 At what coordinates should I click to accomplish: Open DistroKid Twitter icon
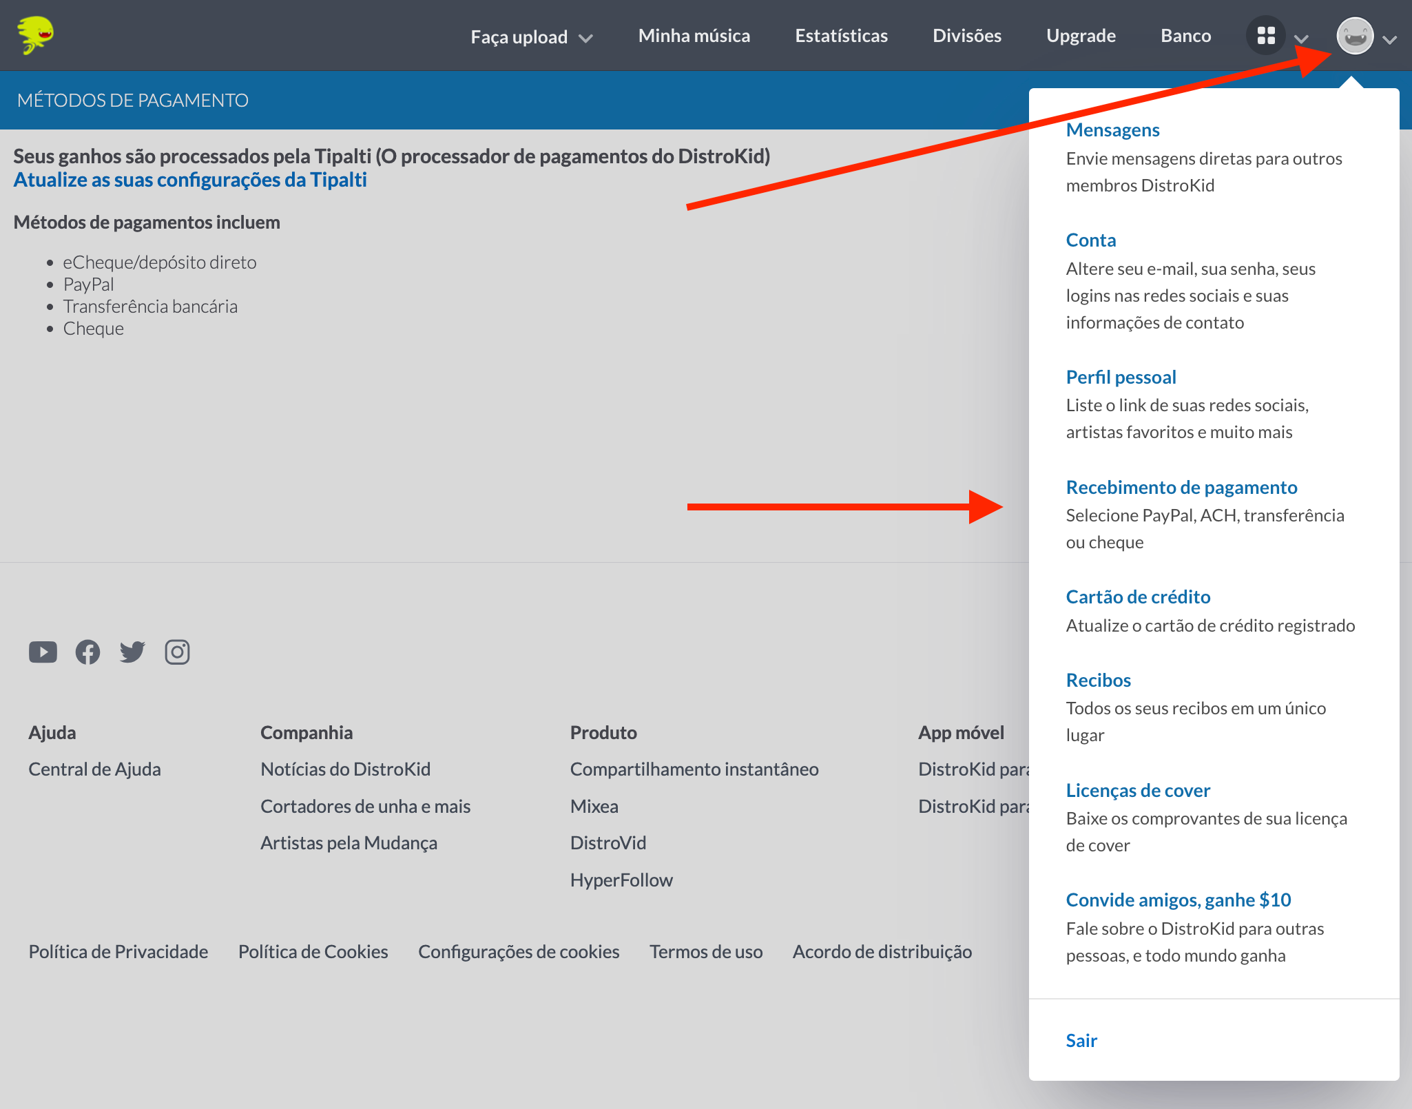[x=132, y=652]
